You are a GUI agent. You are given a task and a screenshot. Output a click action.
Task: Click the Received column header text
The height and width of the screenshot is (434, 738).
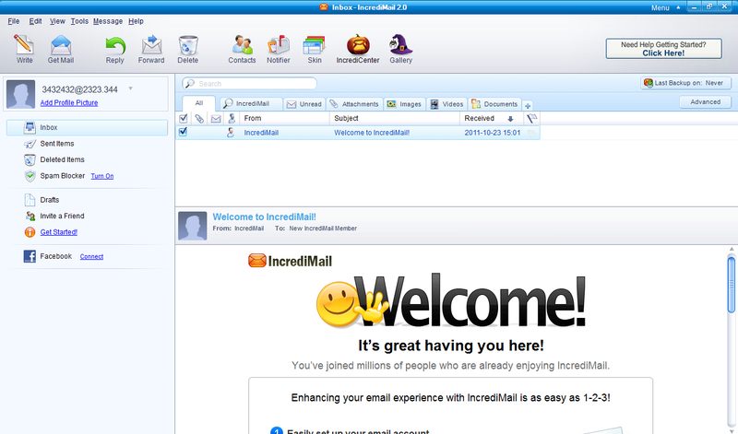[x=479, y=119]
